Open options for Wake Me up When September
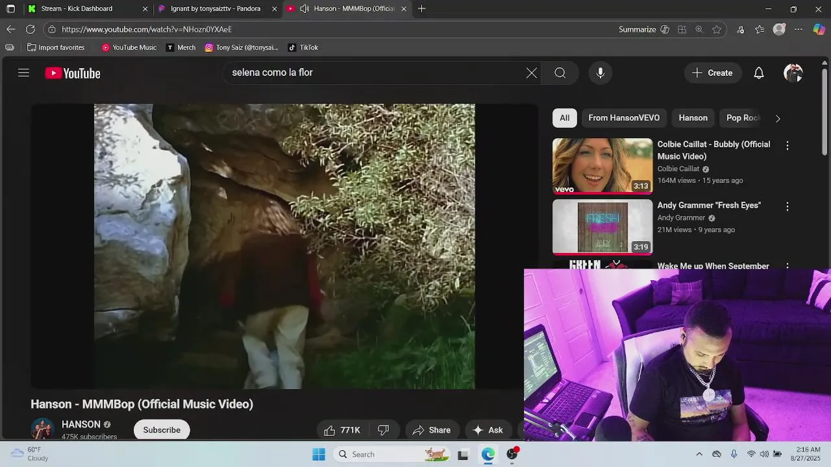 tap(787, 267)
